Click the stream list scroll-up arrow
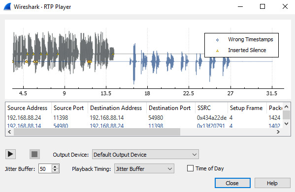 tap(286, 107)
